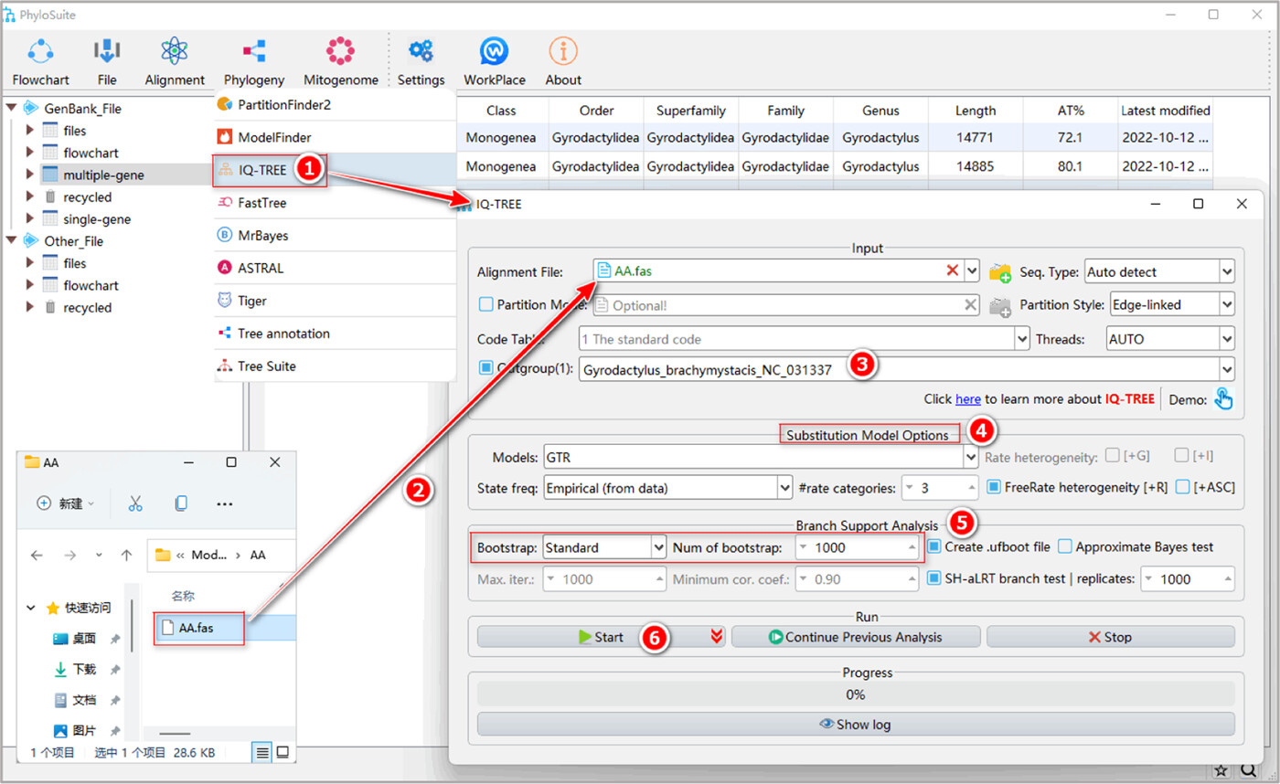
Task: Click the Show log button
Action: (855, 725)
